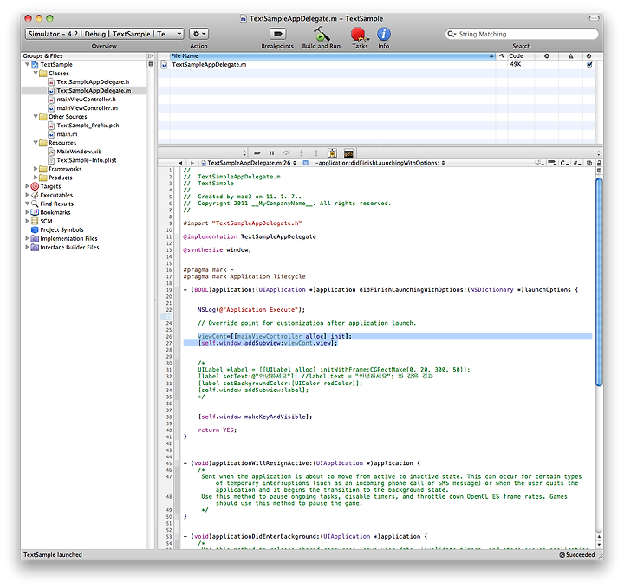Click the editor vertical scrollbar thumb
This screenshot has height=588, width=624.
tap(599, 281)
